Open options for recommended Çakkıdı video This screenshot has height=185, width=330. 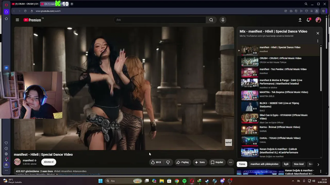pyautogui.click(x=320, y=171)
